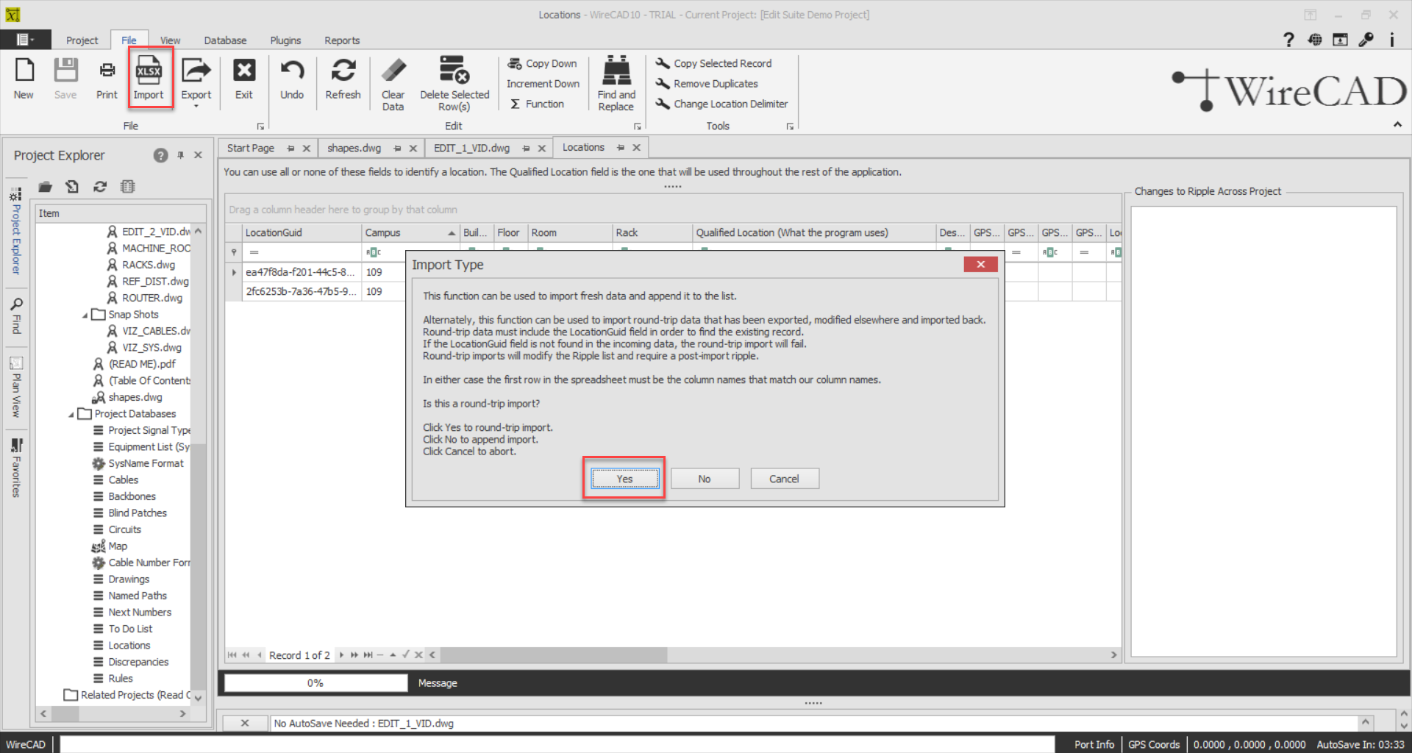Open folder icon in Project Explorer toolbar

click(45, 187)
